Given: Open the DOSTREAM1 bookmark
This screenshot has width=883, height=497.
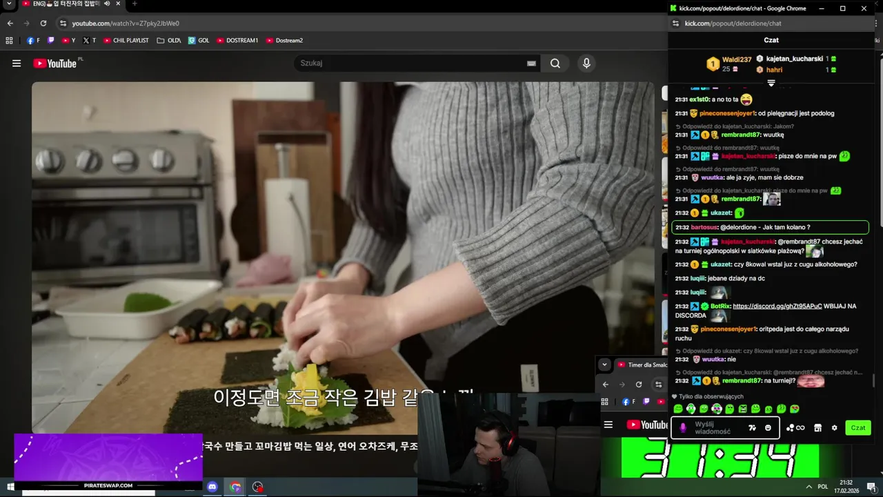Looking at the screenshot, I should click(x=237, y=40).
